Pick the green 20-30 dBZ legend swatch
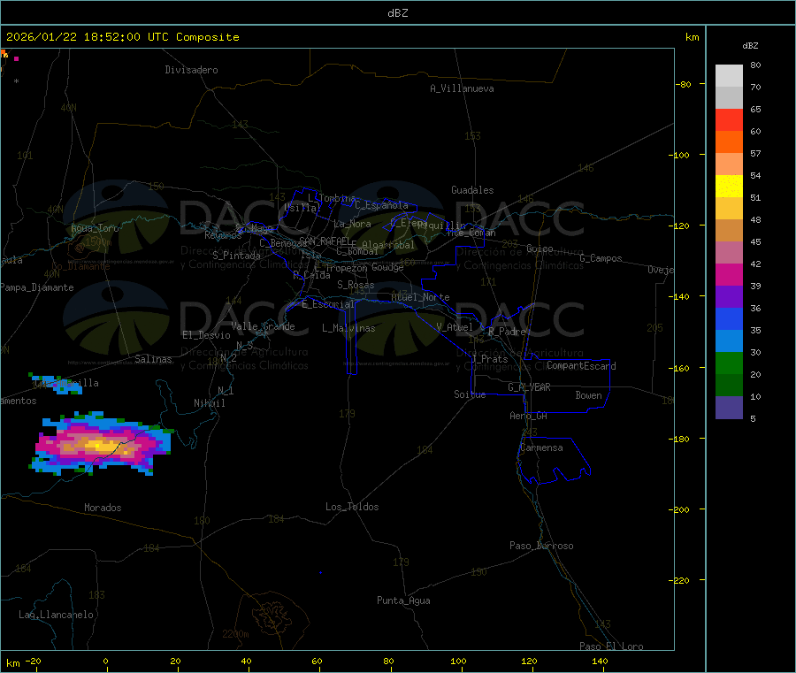Viewport: 796px width, 673px height. (x=729, y=363)
